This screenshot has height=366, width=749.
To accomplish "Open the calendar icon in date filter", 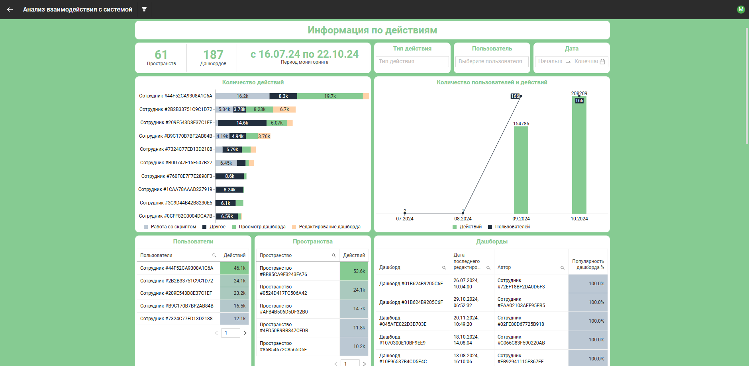I will tap(602, 62).
